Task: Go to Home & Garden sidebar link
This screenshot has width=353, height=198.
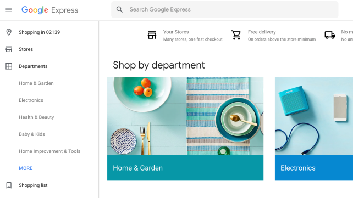Action: (36, 83)
